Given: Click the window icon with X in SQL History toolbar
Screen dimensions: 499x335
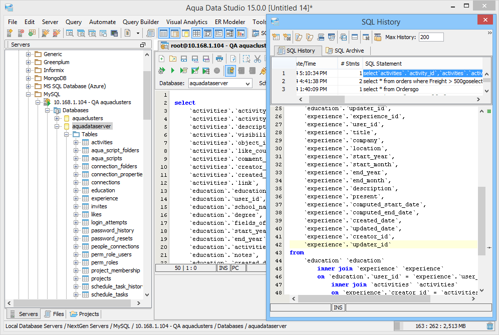Looking at the screenshot, I should pyautogui.click(x=366, y=37).
